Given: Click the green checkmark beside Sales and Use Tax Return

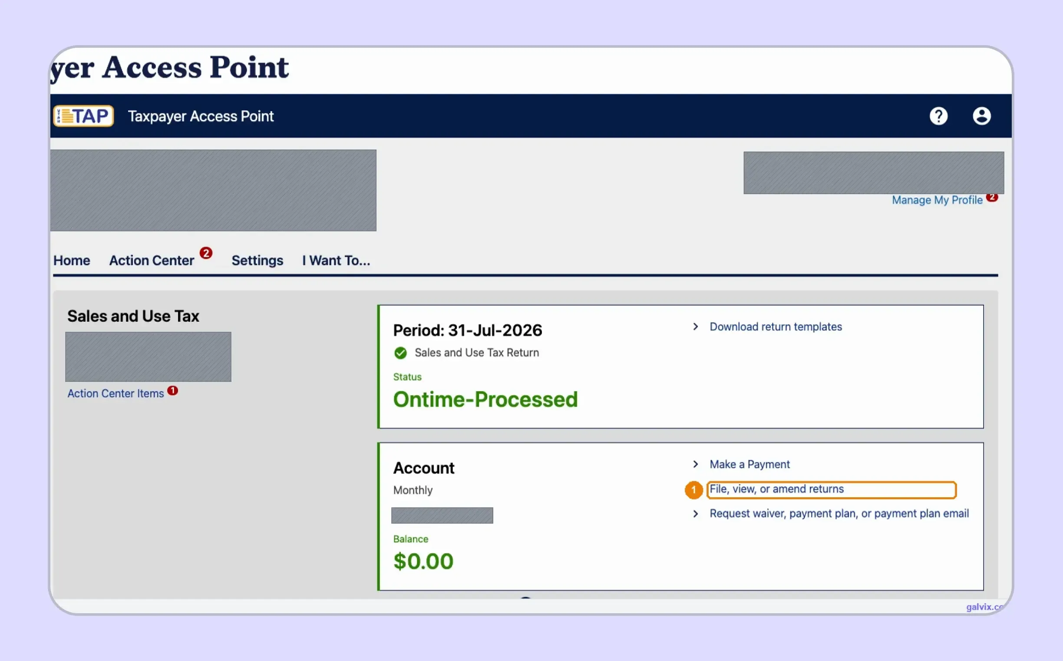Looking at the screenshot, I should (x=400, y=353).
